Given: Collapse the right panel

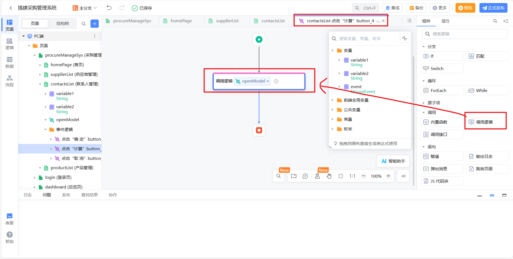Looking at the screenshot, I should (x=506, y=21).
